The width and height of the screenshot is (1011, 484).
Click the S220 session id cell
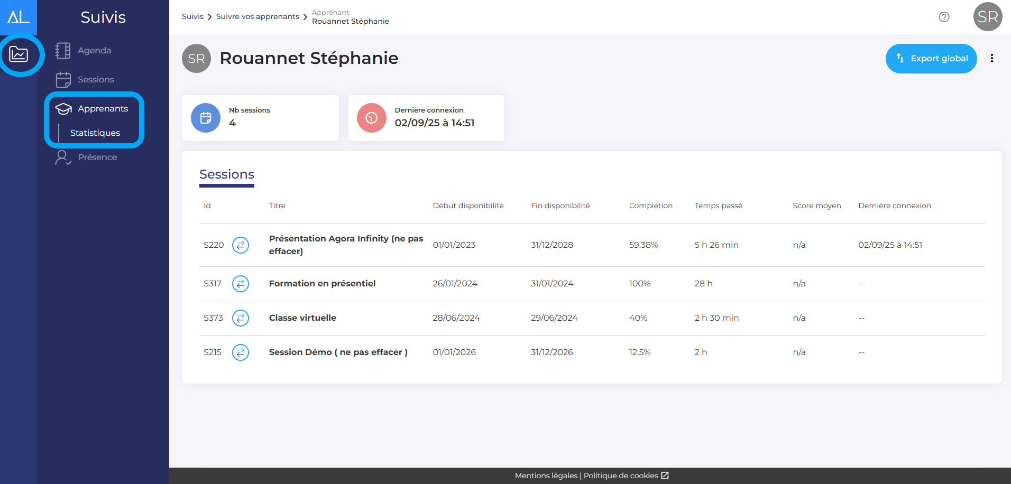(x=214, y=245)
